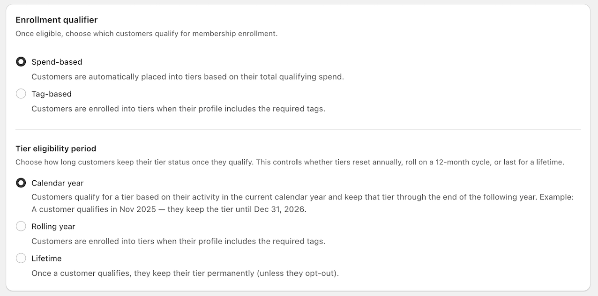The height and width of the screenshot is (296, 598).
Task: Click the description directly under Rolling year
Action: pyautogui.click(x=178, y=241)
